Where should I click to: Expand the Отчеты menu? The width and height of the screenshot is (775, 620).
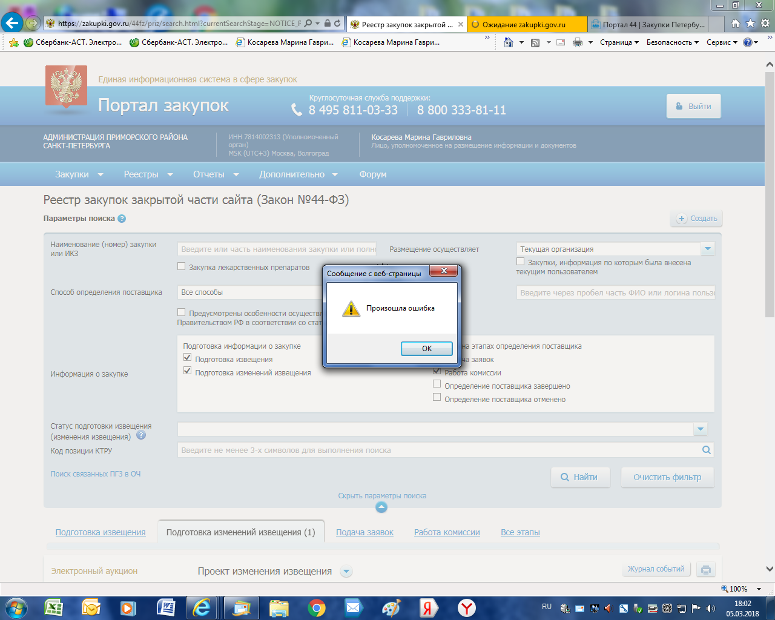tap(216, 174)
